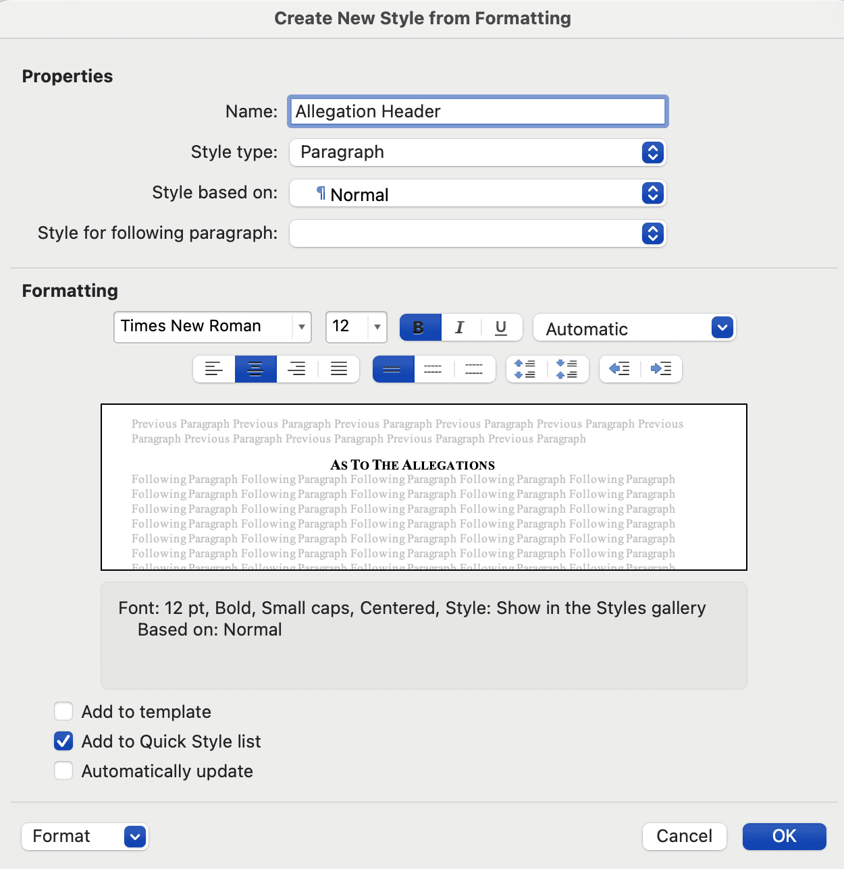The width and height of the screenshot is (844, 869).
Task: Enable Automatically update
Action: pos(63,770)
